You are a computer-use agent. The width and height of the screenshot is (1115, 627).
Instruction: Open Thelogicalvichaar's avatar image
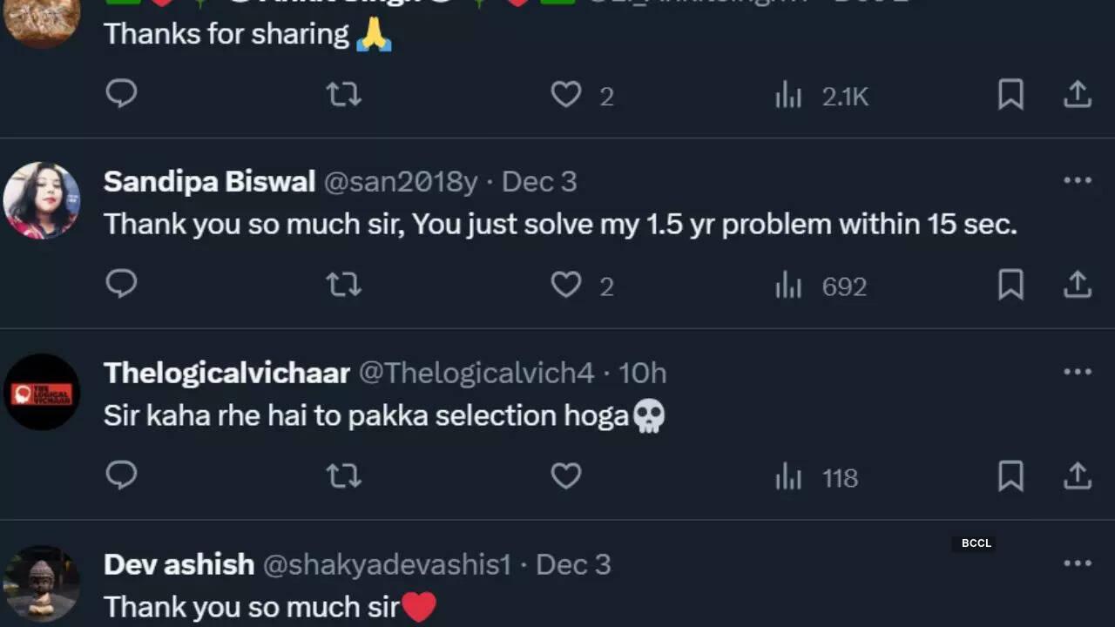click(42, 392)
